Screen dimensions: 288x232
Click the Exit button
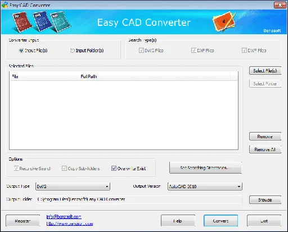click(x=264, y=221)
